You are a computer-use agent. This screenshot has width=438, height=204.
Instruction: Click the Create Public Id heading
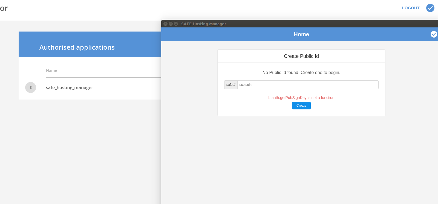[301, 56]
